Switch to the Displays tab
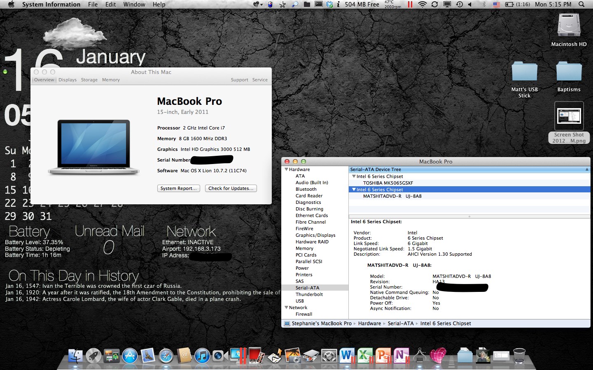The height and width of the screenshot is (370, 593). pos(68,80)
